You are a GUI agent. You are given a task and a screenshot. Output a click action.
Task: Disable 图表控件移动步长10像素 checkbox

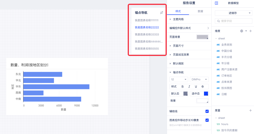point(207,120)
